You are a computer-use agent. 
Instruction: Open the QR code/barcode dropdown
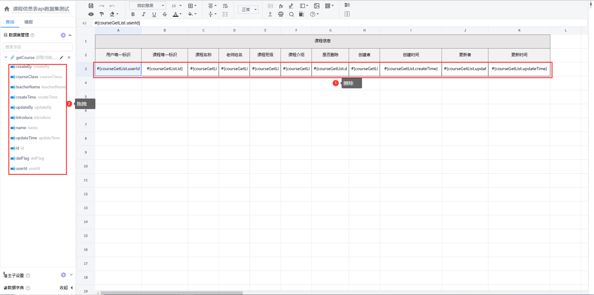[329, 6]
